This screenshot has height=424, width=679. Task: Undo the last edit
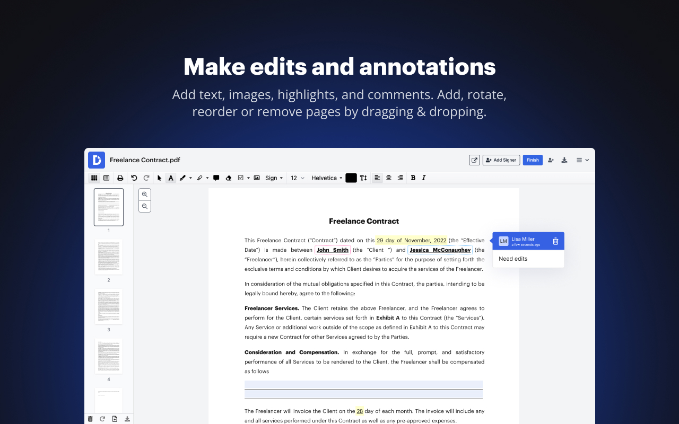pyautogui.click(x=134, y=178)
